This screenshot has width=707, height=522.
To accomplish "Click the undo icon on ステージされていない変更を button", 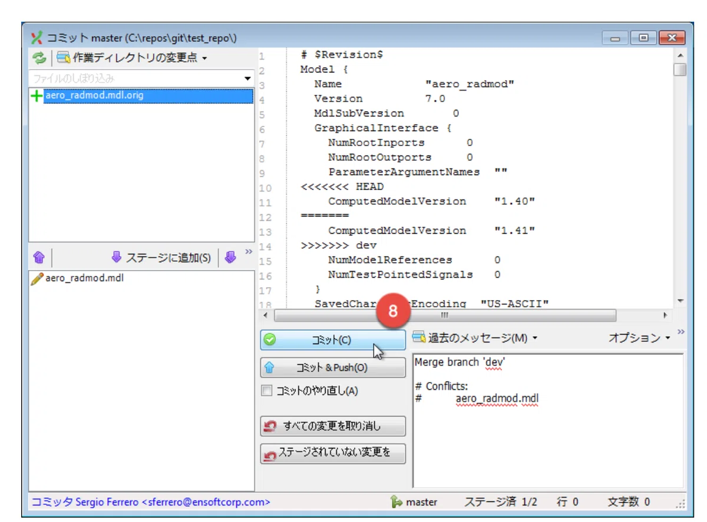I will tap(270, 454).
